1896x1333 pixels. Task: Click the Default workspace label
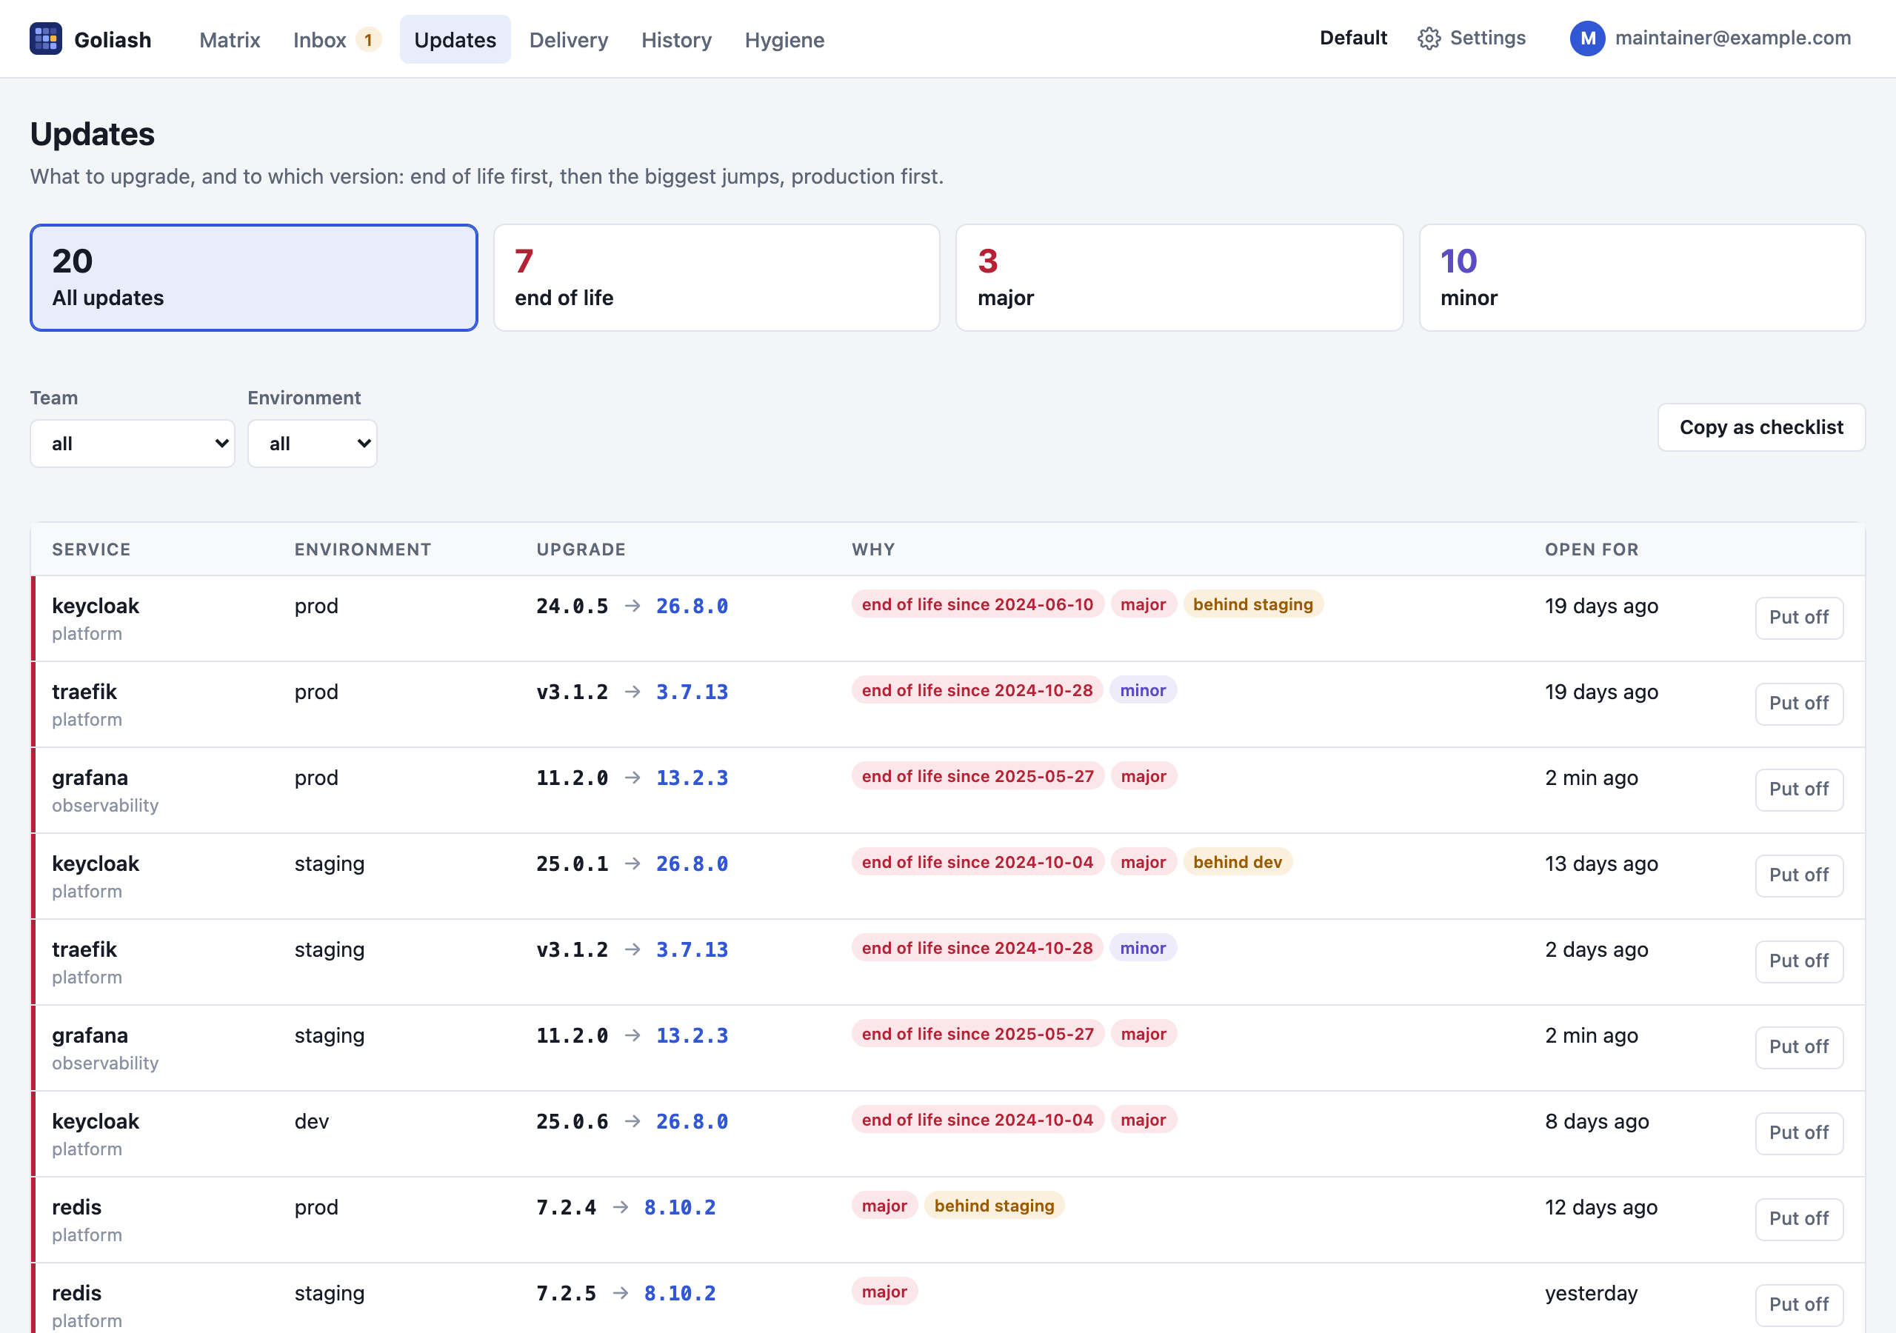[1352, 38]
